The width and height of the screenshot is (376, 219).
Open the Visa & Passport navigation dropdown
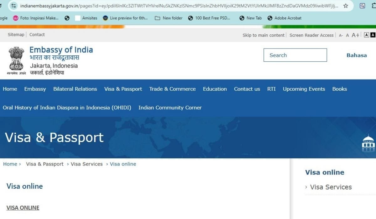123,89
